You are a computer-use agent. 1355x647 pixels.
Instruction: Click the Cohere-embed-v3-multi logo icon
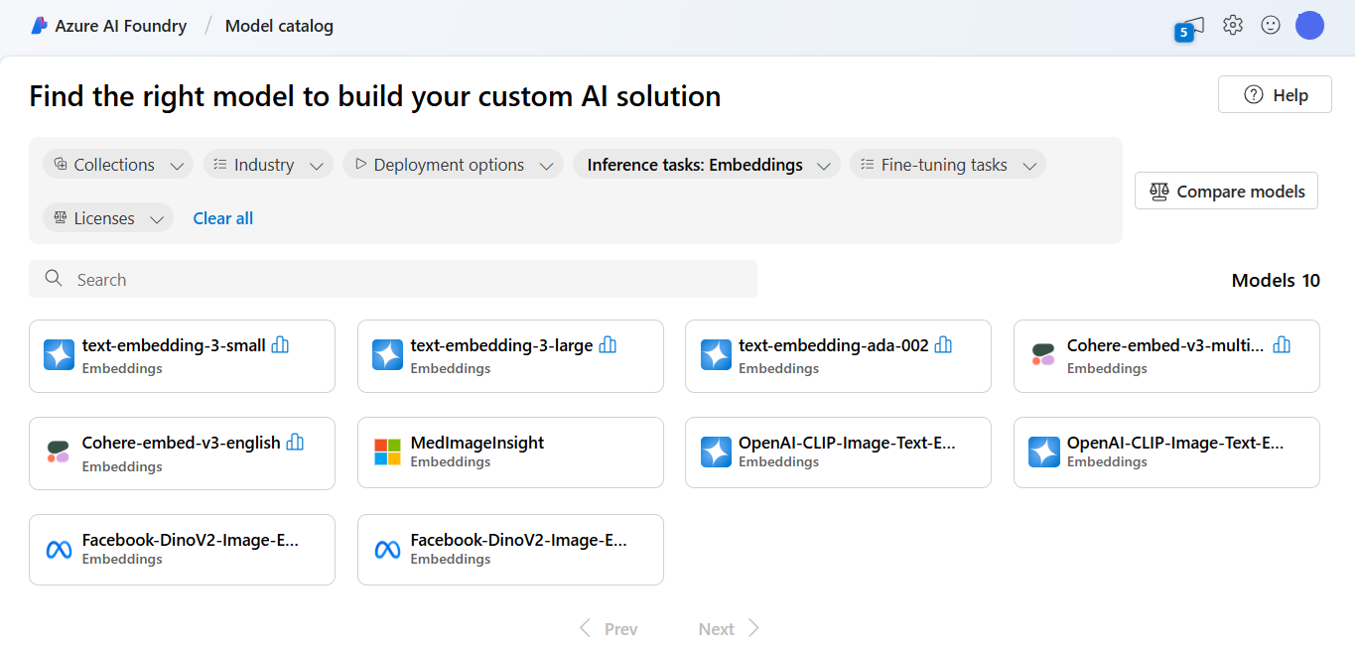1042,355
